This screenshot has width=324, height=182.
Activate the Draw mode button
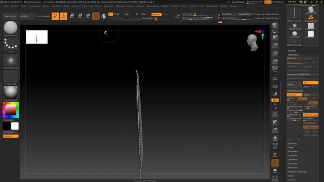point(63,16)
